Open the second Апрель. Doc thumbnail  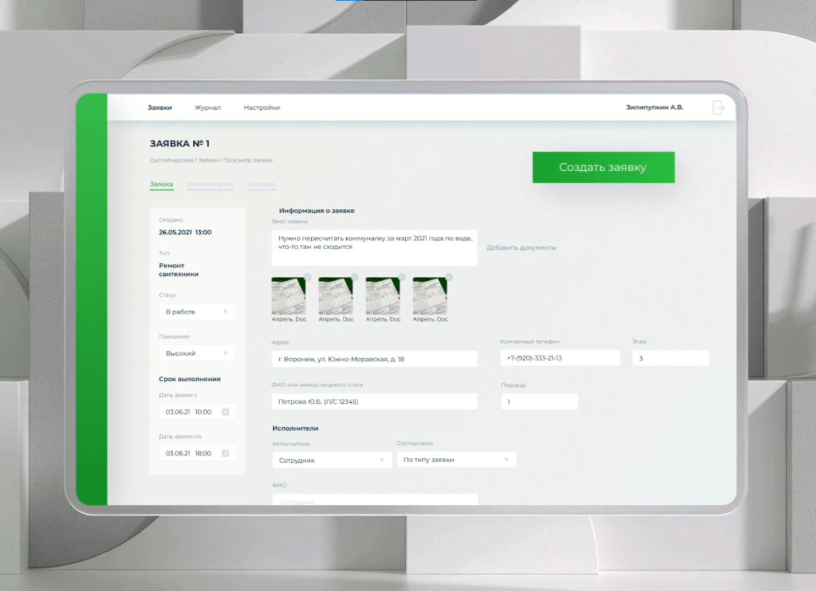[336, 296]
